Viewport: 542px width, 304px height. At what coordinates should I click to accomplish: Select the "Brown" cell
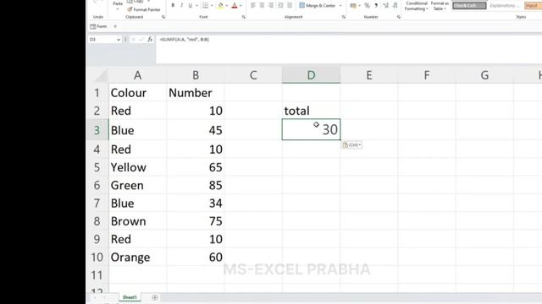pyautogui.click(x=137, y=221)
